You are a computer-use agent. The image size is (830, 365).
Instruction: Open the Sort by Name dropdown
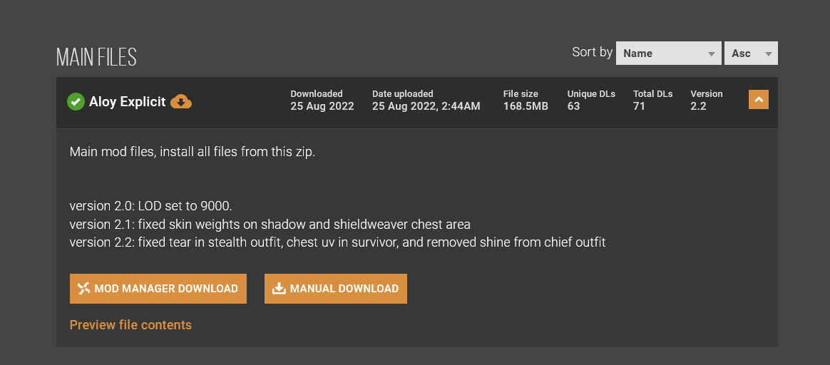(x=669, y=53)
